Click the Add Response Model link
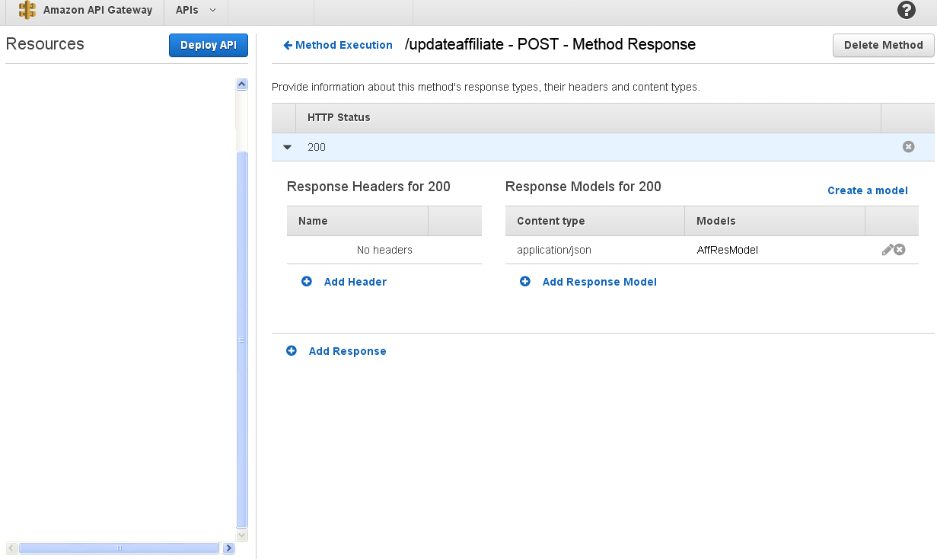This screenshot has width=937, height=559. coord(600,282)
